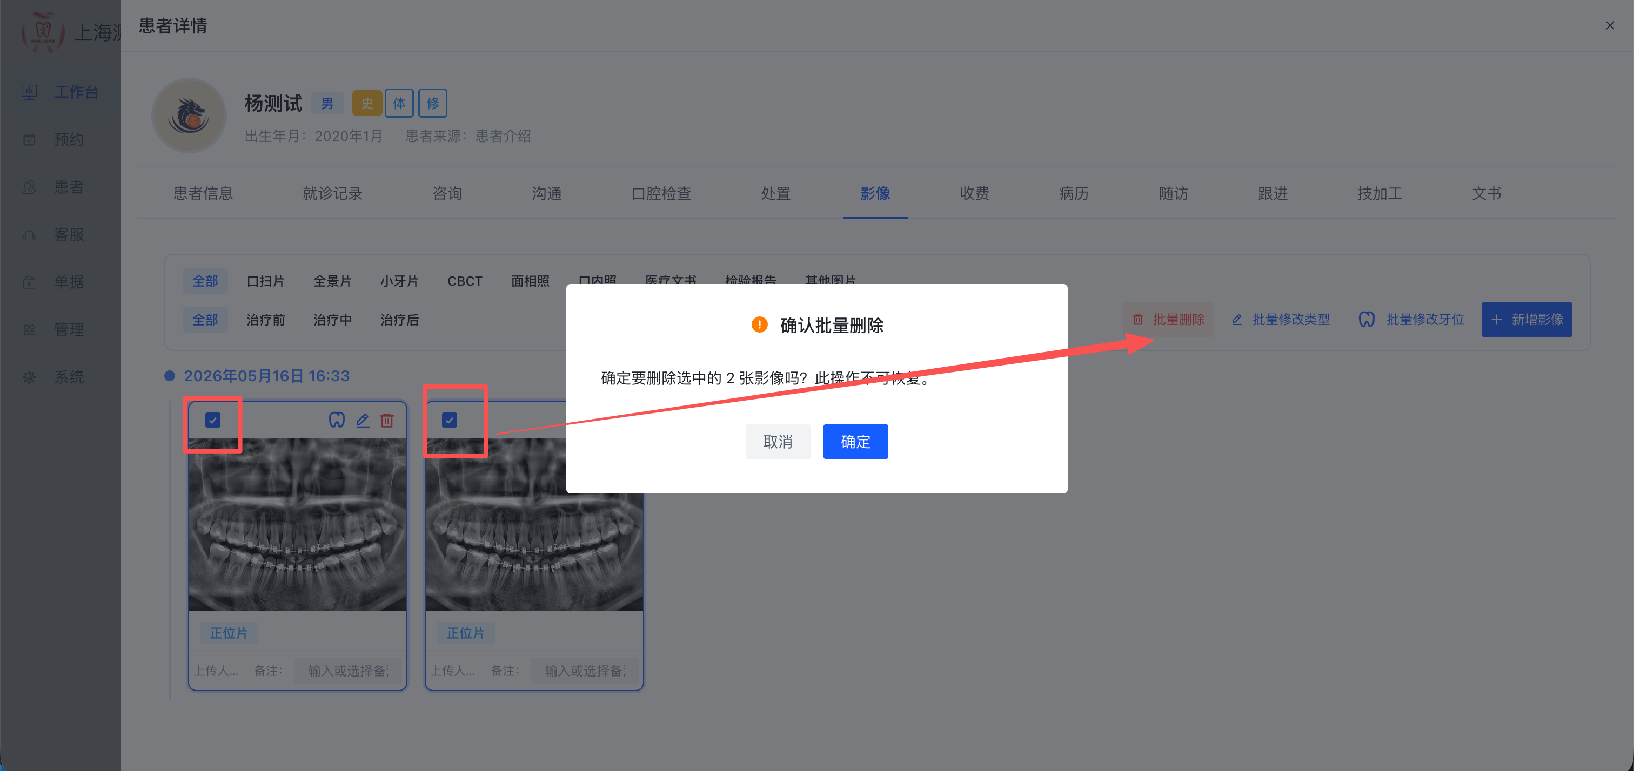Open the 文书 tab
The width and height of the screenshot is (1634, 771).
(x=1486, y=193)
